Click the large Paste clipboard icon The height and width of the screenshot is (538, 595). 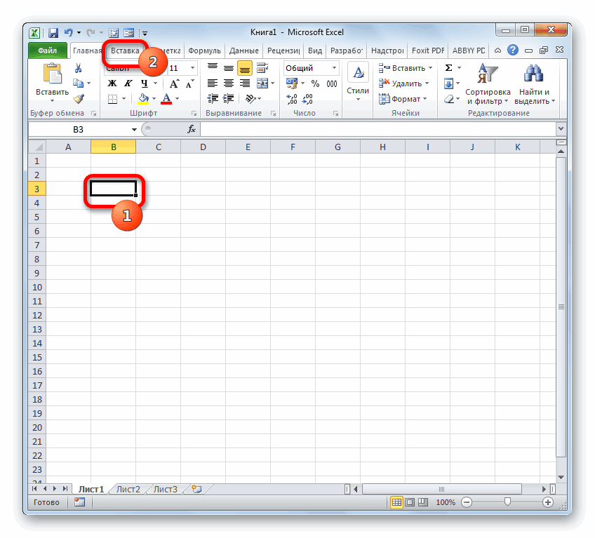[x=53, y=73]
